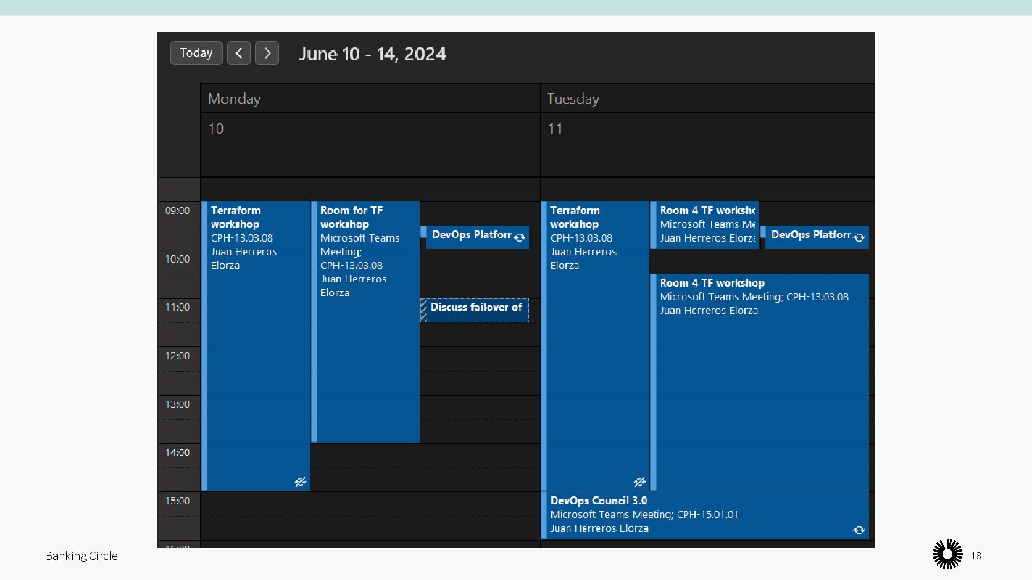The width and height of the screenshot is (1032, 580).
Task: Click the previous week arrow button
Action: click(x=239, y=53)
